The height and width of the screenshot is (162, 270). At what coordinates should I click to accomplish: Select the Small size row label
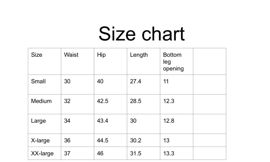pyautogui.click(x=38, y=81)
